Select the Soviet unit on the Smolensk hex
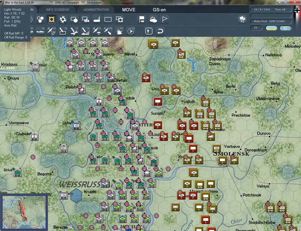The image size is (301, 231). 223,160
